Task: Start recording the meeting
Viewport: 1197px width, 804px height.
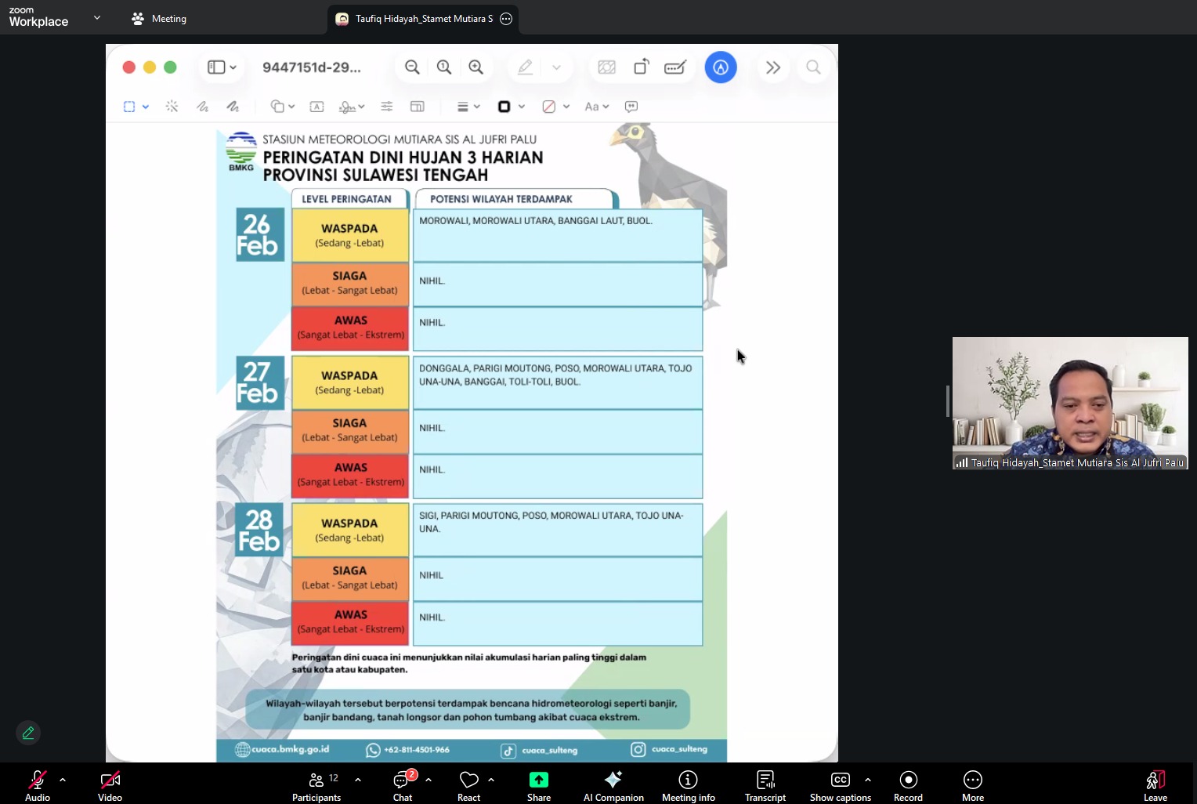Action: 908,785
